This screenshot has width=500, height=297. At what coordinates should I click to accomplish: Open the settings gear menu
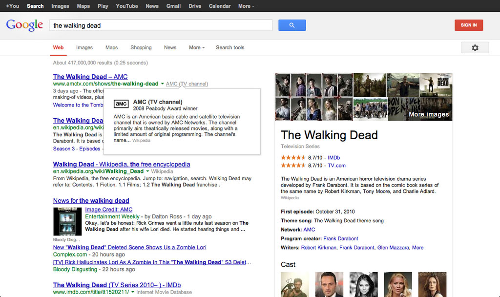(475, 47)
